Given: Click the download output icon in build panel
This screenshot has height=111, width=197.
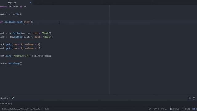Looking at the screenshot, I should pyautogui.click(x=194, y=98).
